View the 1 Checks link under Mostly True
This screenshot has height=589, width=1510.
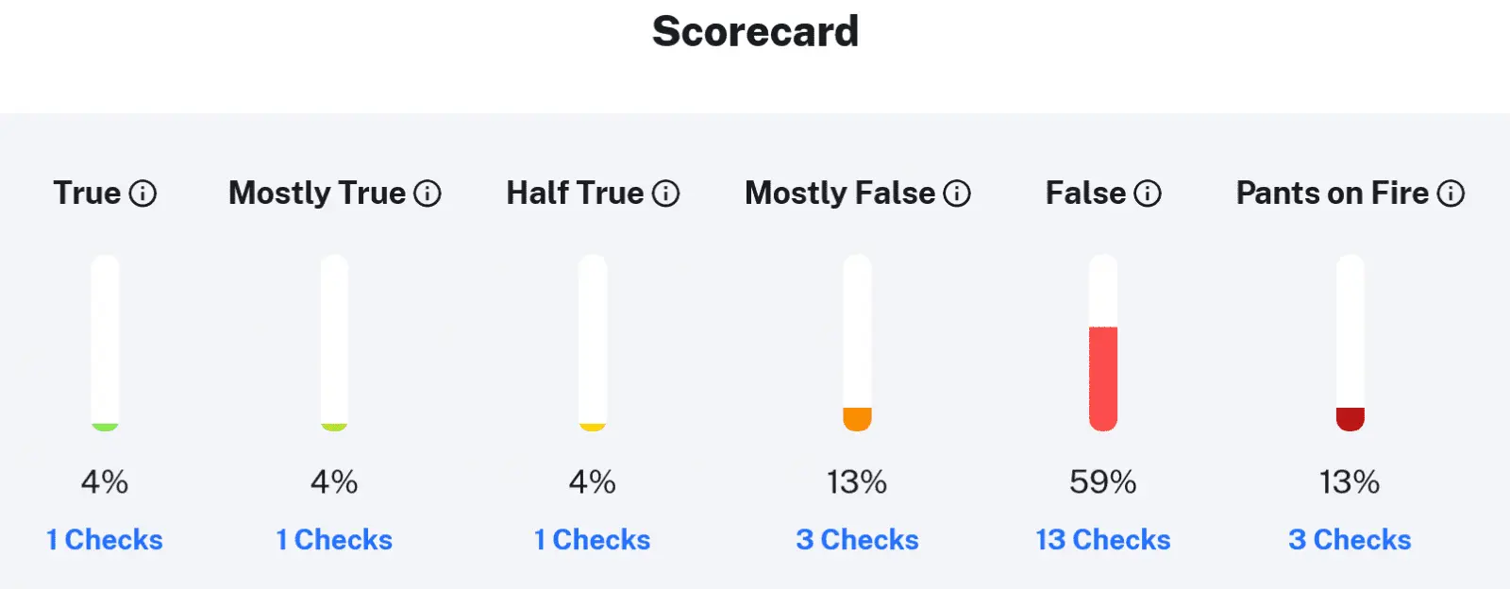click(334, 540)
